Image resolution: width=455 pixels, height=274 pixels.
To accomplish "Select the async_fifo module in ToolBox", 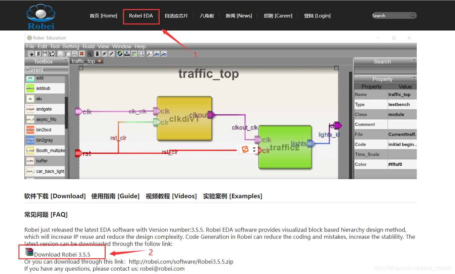I will [45, 119].
